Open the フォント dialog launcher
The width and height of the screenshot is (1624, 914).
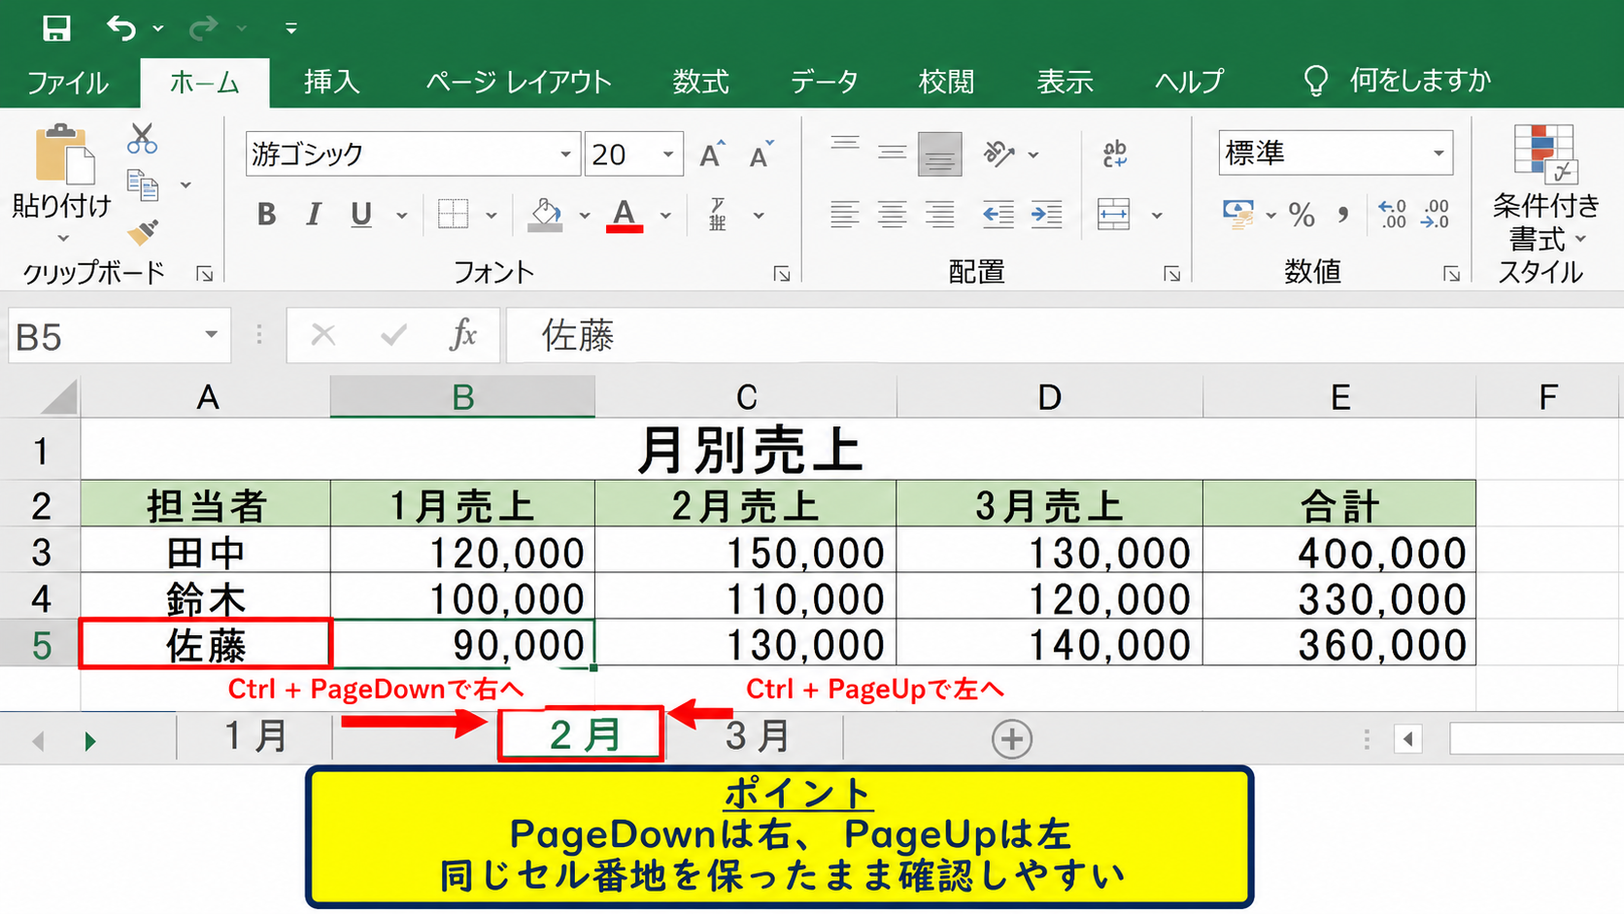pos(781,275)
